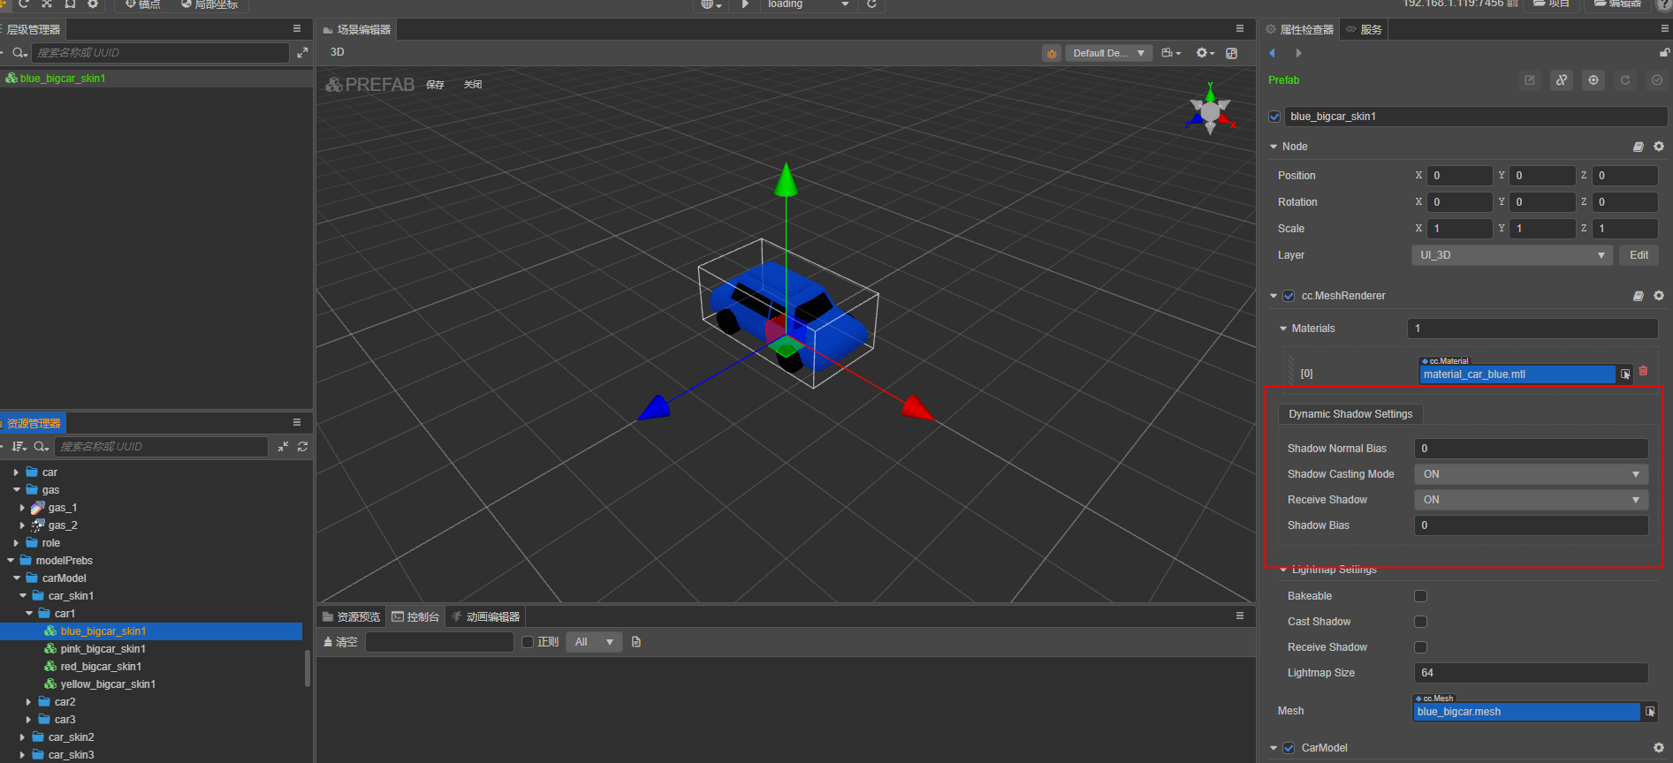Switch to the 层级管理器 tab
Viewport: 1673px width, 763px height.
(x=33, y=29)
